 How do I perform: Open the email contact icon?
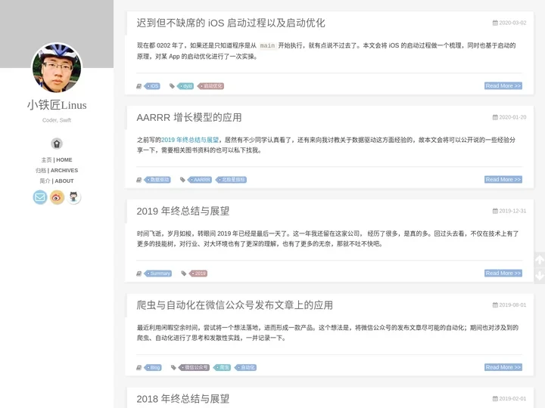pos(40,197)
